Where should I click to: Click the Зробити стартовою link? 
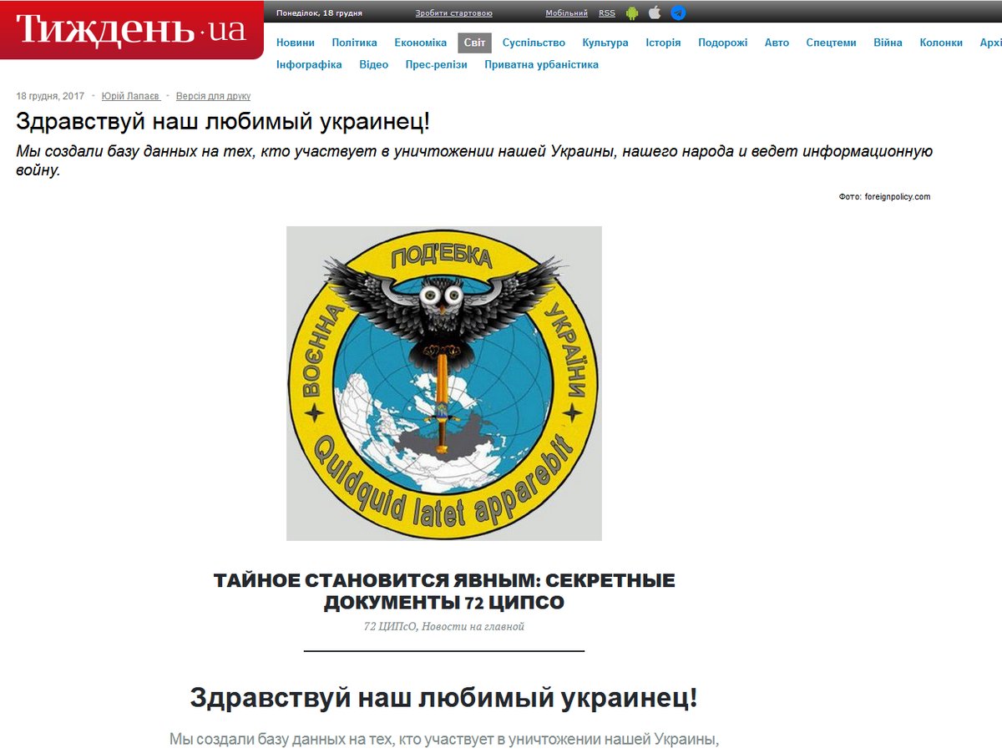(453, 13)
